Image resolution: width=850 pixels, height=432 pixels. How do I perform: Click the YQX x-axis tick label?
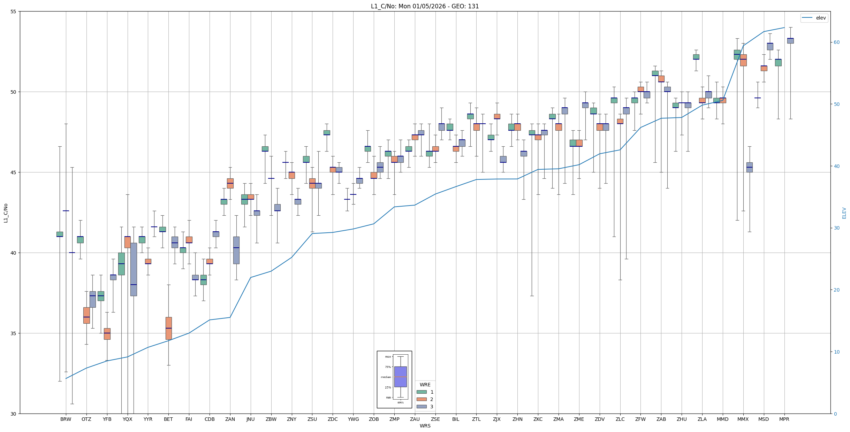(x=127, y=419)
